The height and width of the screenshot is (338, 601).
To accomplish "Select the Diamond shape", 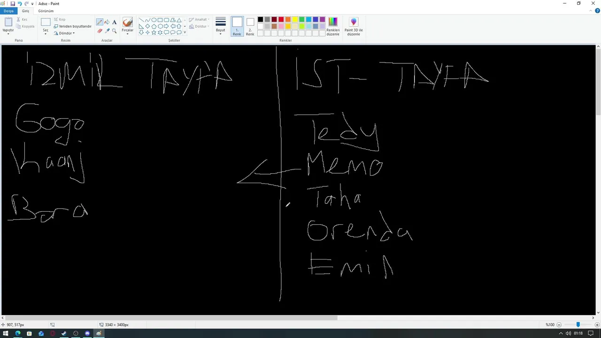I will (147, 26).
